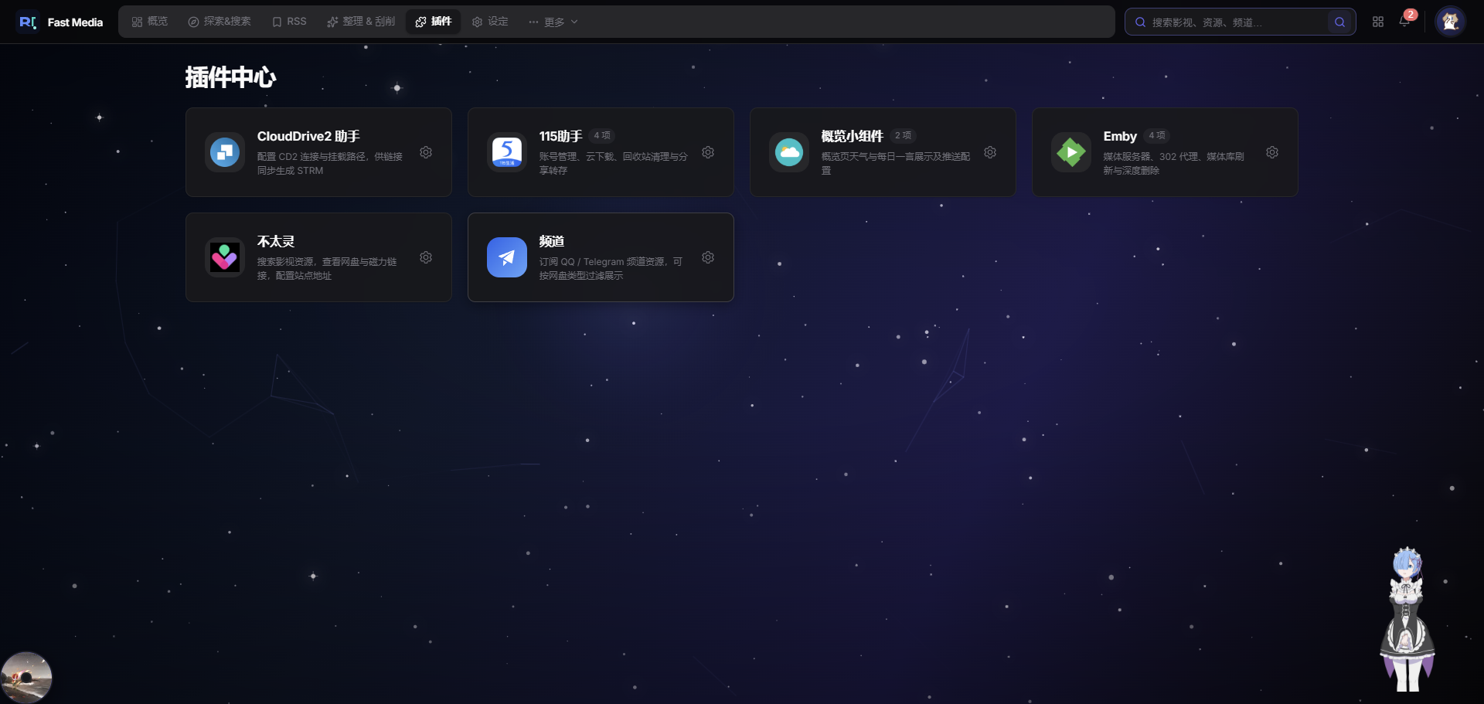The height and width of the screenshot is (704, 1484).
Task: Click the 115助手 plugin icon
Action: [507, 152]
